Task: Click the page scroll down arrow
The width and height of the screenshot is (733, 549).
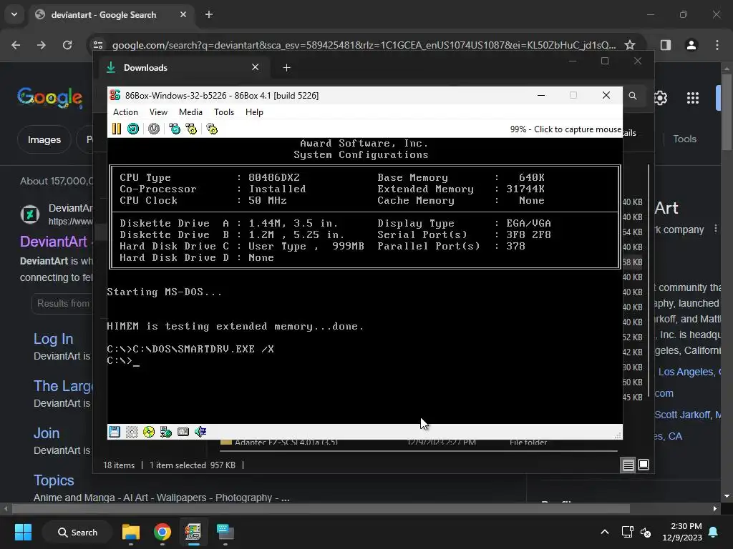Action: point(727,496)
